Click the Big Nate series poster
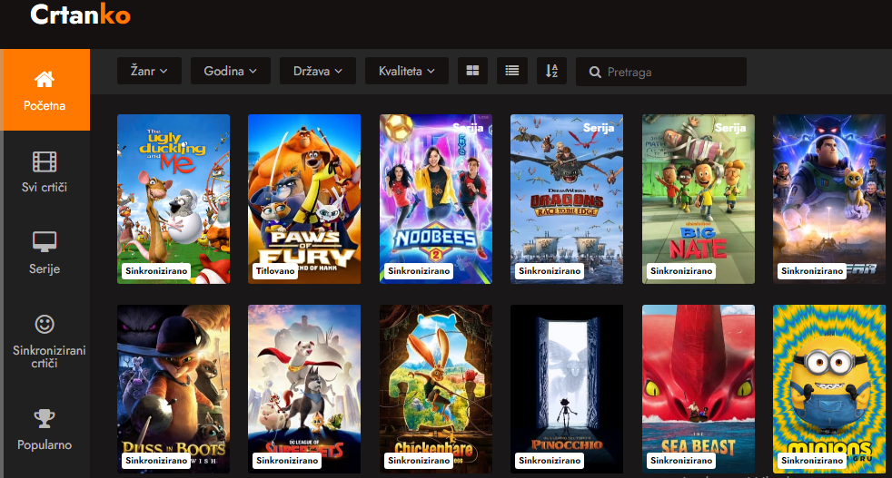892x478 pixels. (698, 198)
